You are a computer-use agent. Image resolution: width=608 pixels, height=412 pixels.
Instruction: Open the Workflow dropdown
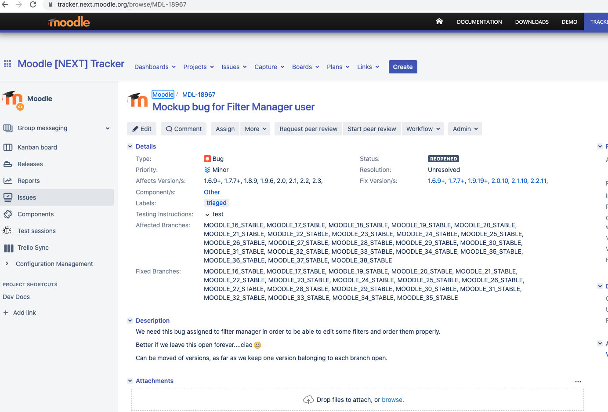(x=423, y=129)
